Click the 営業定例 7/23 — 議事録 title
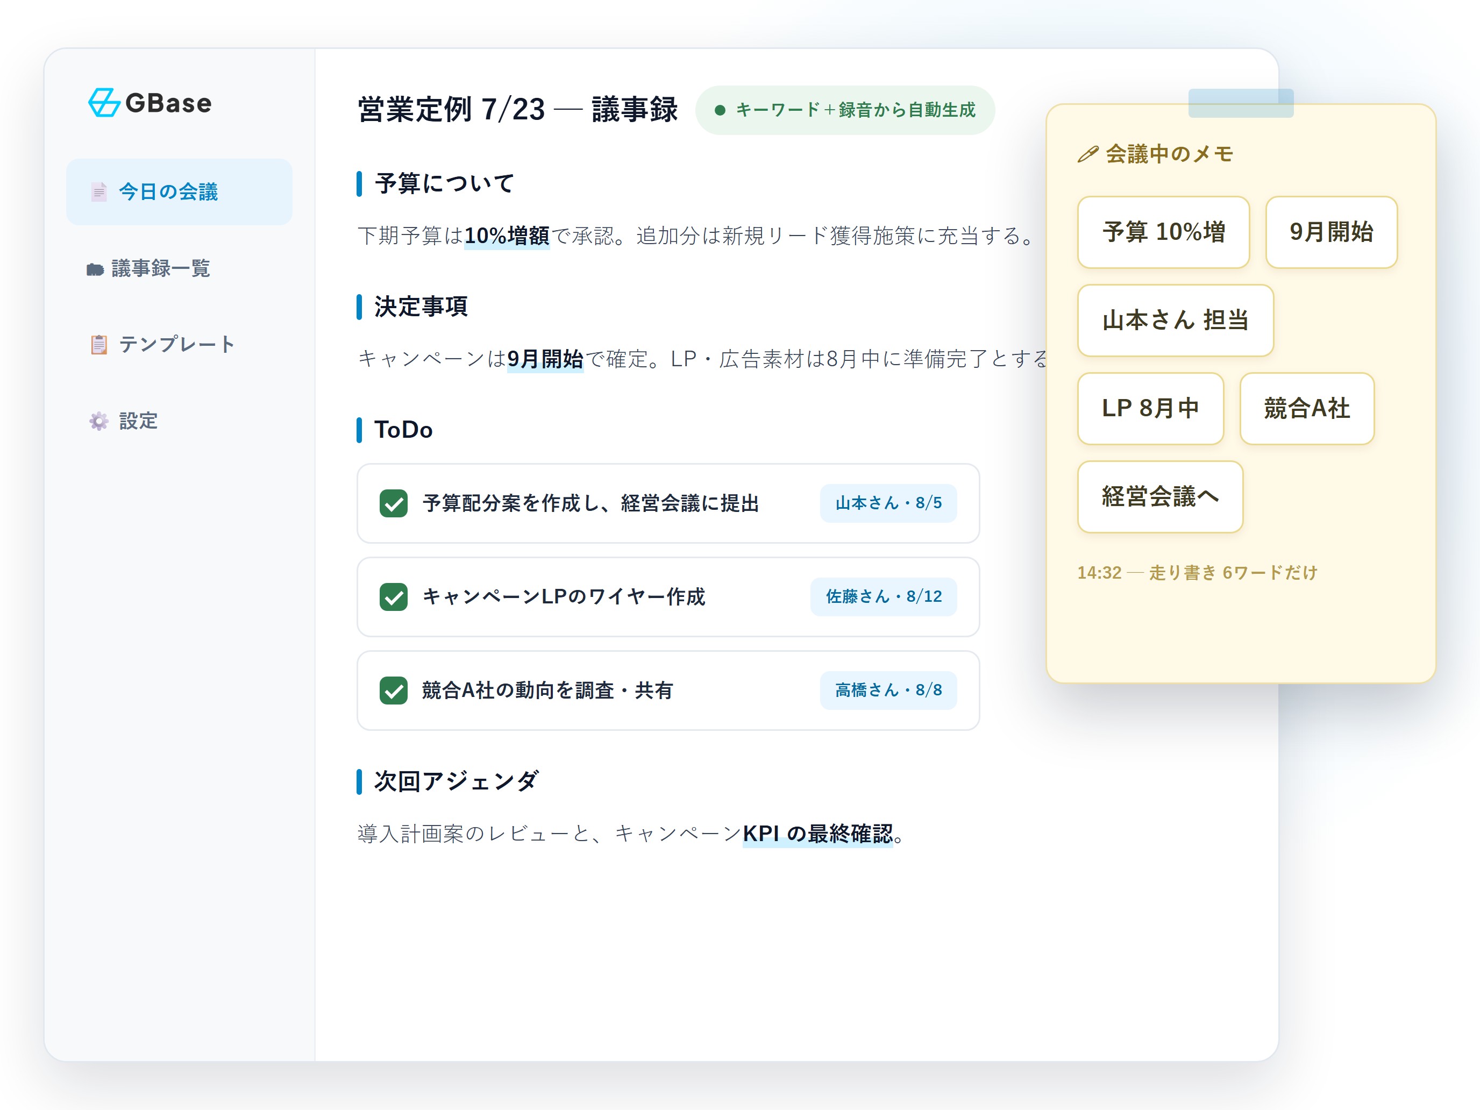This screenshot has width=1480, height=1110. click(518, 110)
